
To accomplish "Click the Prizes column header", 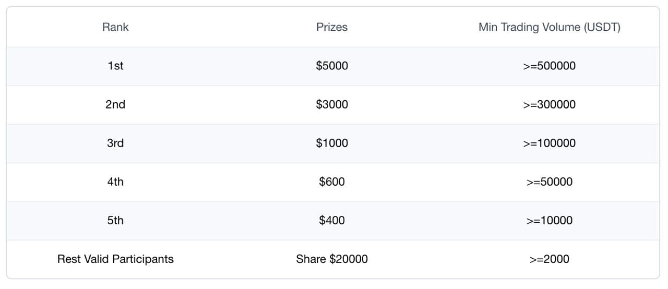I will point(332,27).
